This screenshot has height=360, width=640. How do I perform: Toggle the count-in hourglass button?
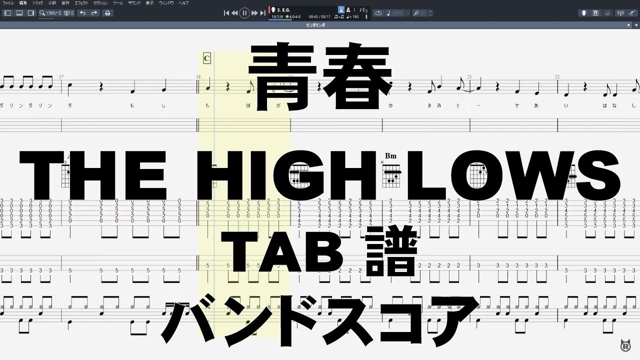pyautogui.click(x=341, y=9)
